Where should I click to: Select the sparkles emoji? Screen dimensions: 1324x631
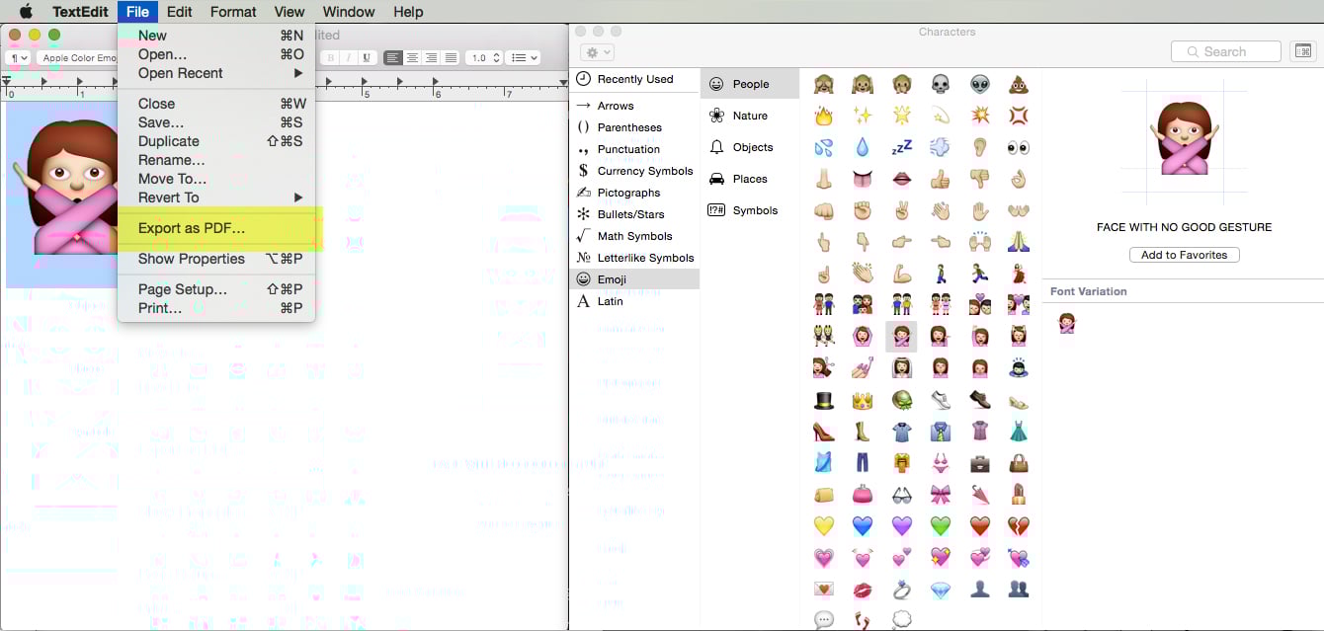point(863,117)
